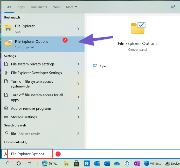Click the File Explorer Options result icon

[x=8, y=43]
